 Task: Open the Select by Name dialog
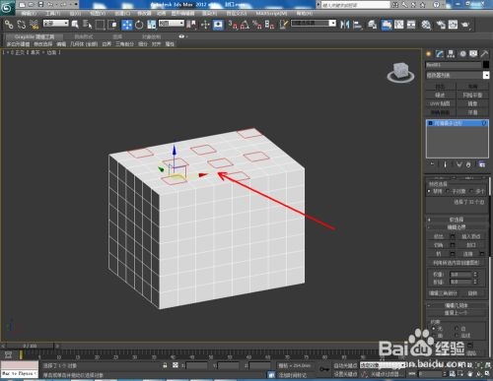(87, 25)
